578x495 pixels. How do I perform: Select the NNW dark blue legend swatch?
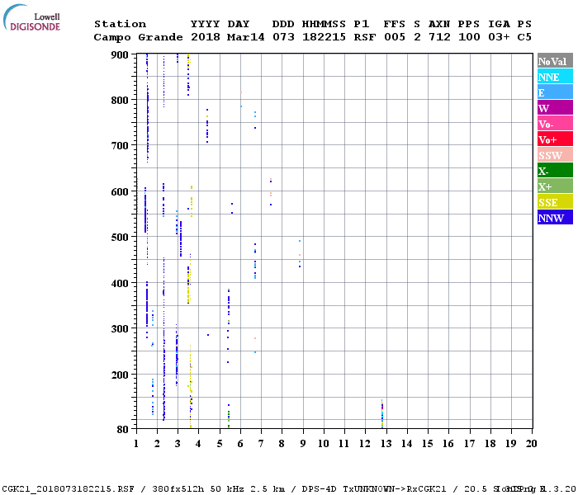pyautogui.click(x=555, y=218)
